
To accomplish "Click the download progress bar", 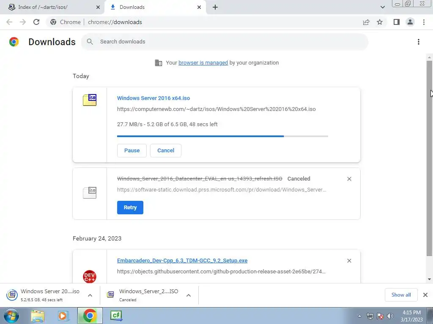I will (x=222, y=136).
